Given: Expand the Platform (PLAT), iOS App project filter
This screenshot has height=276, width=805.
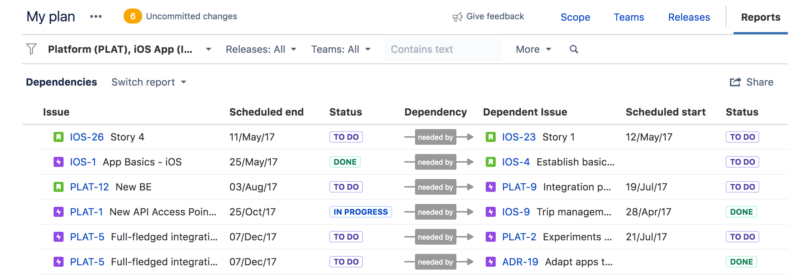Looking at the screenshot, I should (130, 49).
